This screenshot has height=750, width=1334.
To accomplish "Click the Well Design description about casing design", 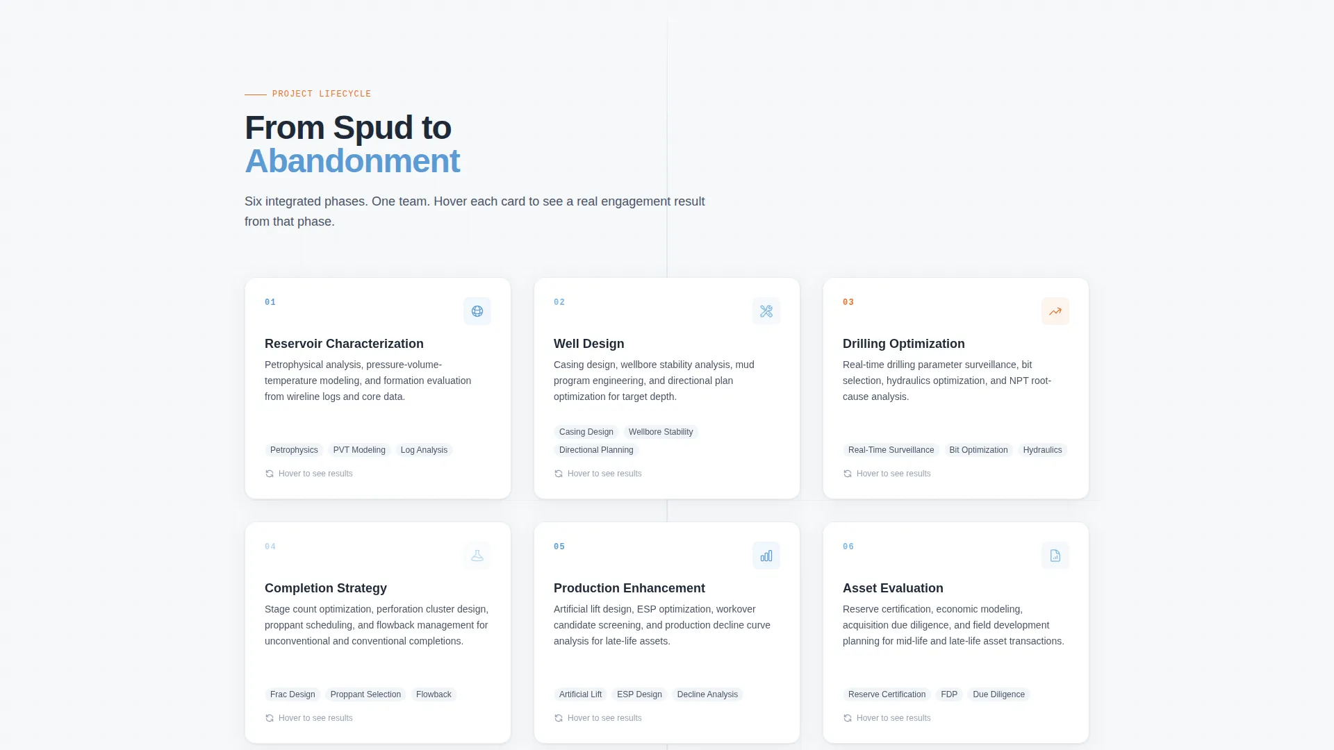I will pos(654,381).
